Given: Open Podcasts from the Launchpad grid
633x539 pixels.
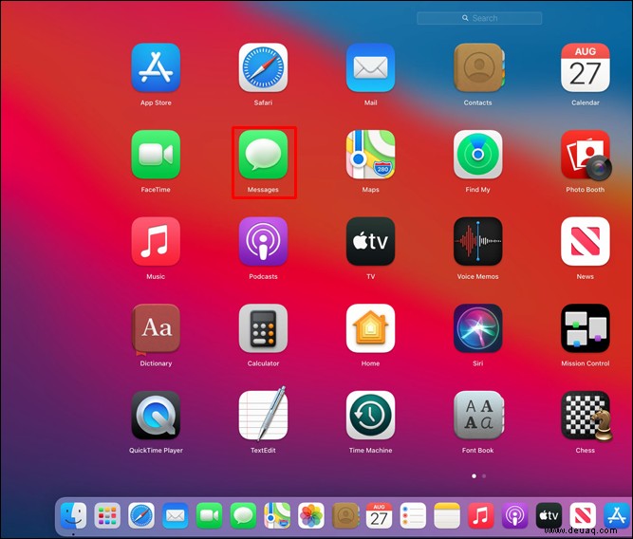Looking at the screenshot, I should click(x=263, y=241).
